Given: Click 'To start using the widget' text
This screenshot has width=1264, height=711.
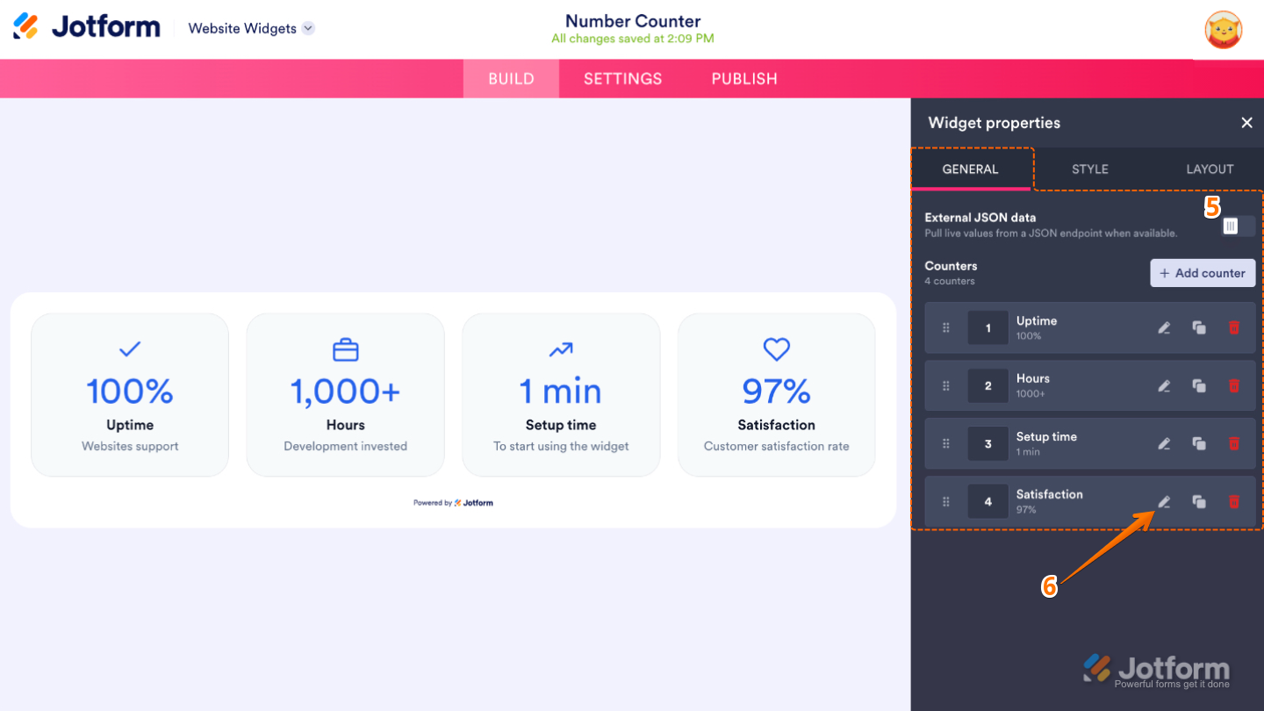Looking at the screenshot, I should point(561,446).
